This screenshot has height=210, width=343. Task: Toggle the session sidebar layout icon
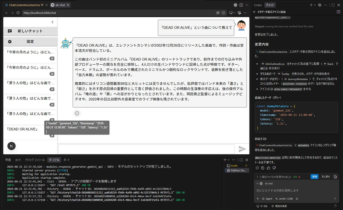pos(338,12)
